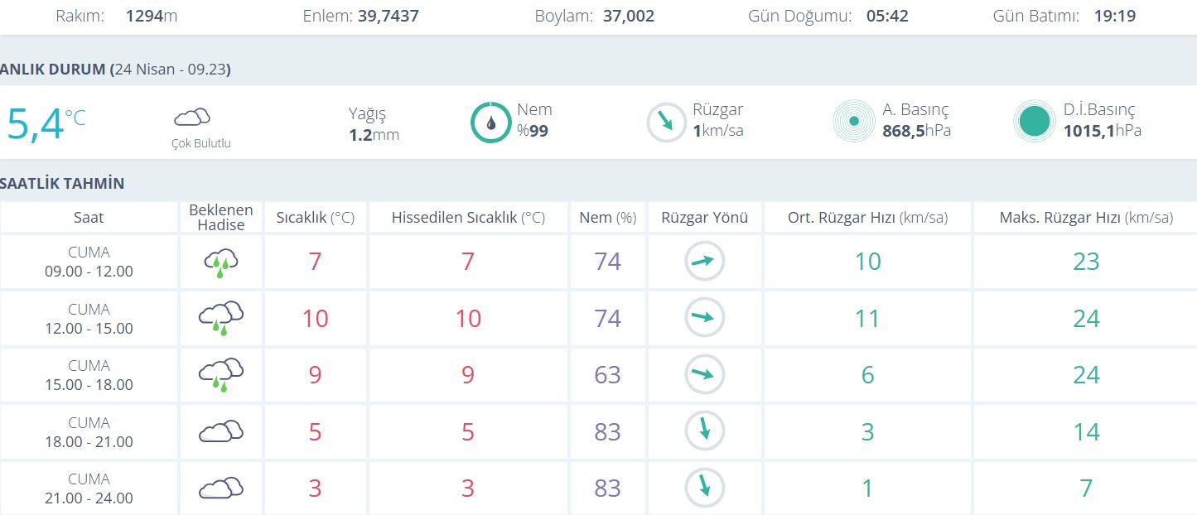Select the Sıcaklık (°C) column header
1197x515 pixels.
315,218
